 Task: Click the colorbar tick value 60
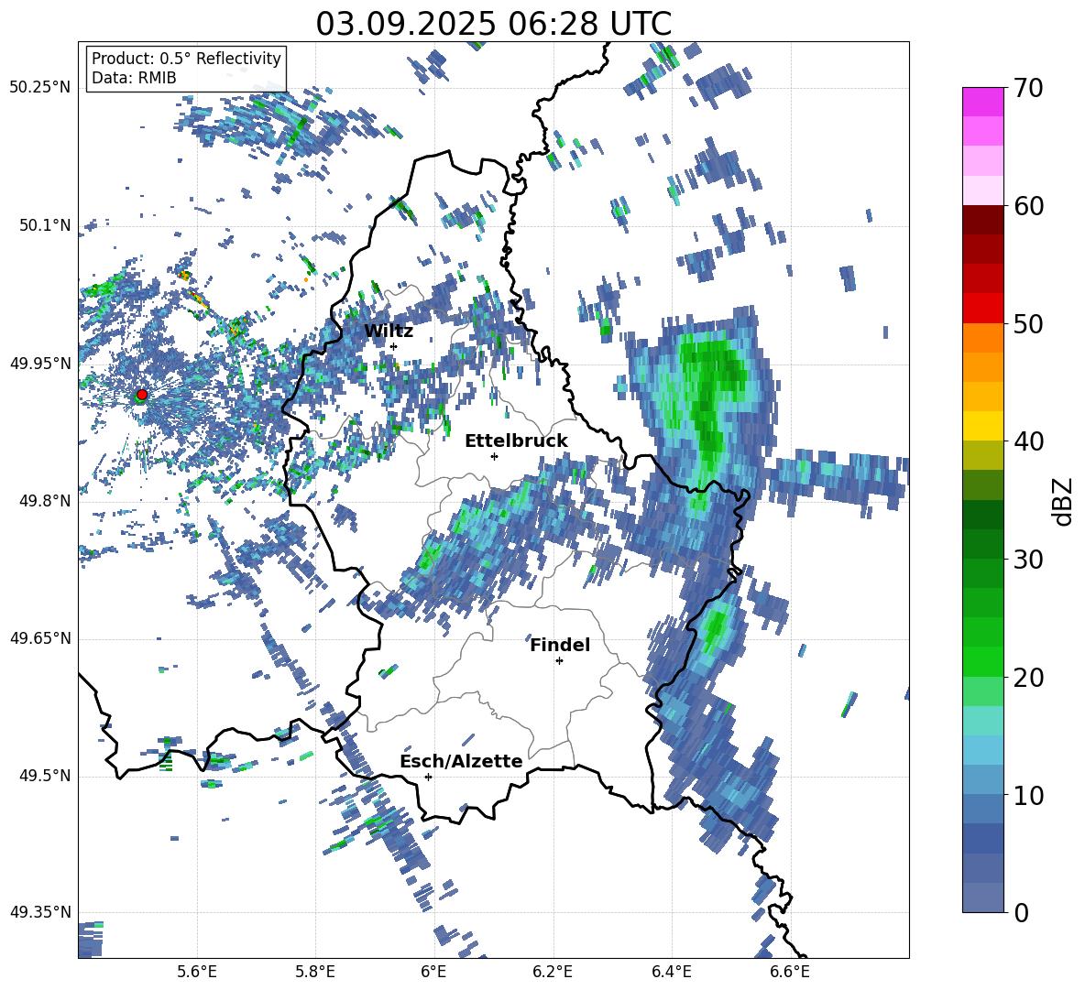tap(1028, 206)
